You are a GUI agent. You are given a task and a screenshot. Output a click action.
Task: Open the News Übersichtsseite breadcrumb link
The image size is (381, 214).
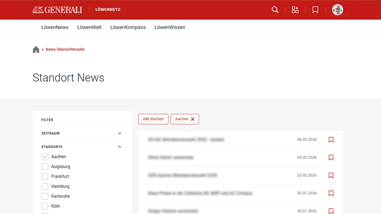[x=65, y=49]
